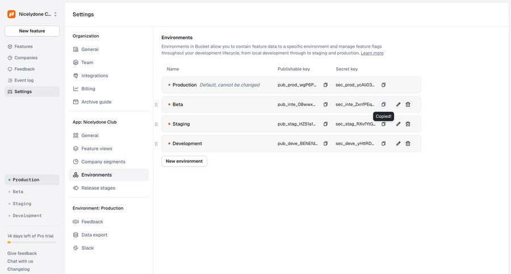Copy the Staging publishable key
Screen dimensions: 511x274
point(325,124)
